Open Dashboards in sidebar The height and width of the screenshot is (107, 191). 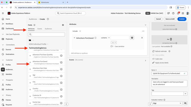point(10,28)
